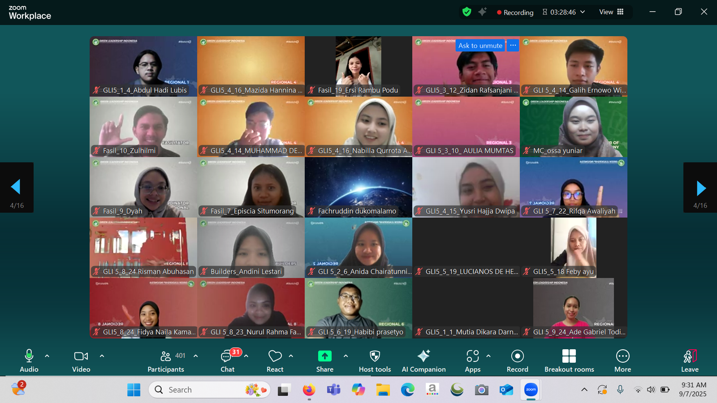Image resolution: width=717 pixels, height=403 pixels.
Task: Open the Share screen icon
Action: 324,356
